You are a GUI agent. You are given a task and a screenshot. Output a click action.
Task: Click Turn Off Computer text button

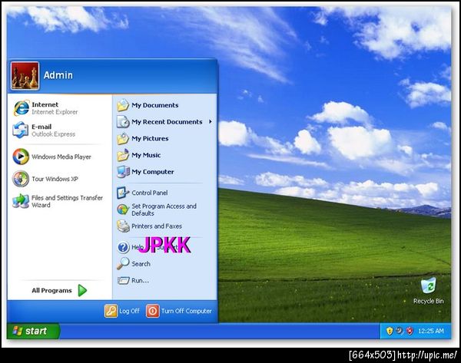pos(187,311)
